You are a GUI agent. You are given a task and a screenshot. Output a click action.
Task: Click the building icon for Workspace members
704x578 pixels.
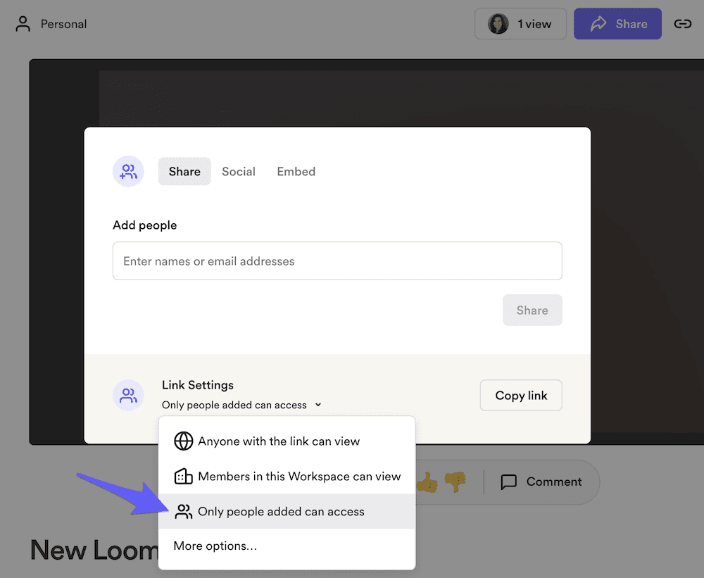[183, 477]
